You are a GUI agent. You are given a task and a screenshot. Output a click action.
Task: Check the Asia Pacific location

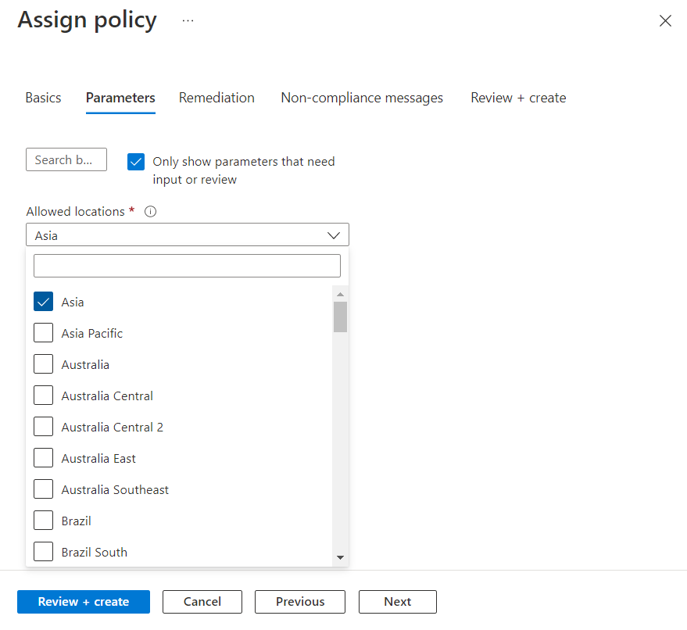tap(44, 333)
